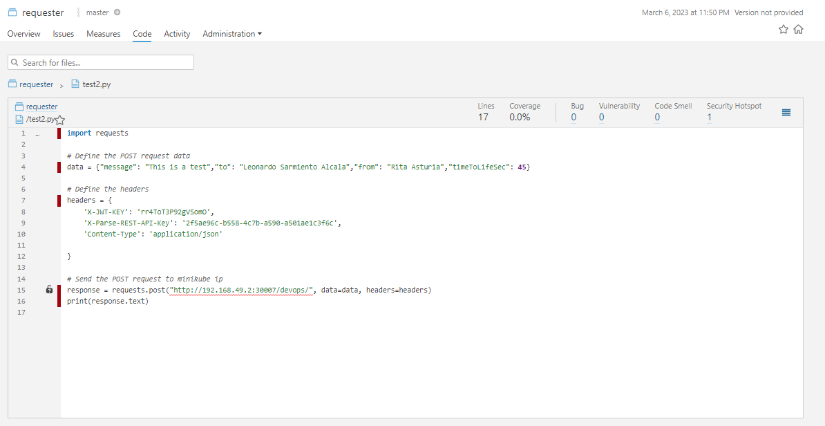The width and height of the screenshot is (825, 426).
Task: Open the file options menu via the hamburger icon
Action: (786, 113)
